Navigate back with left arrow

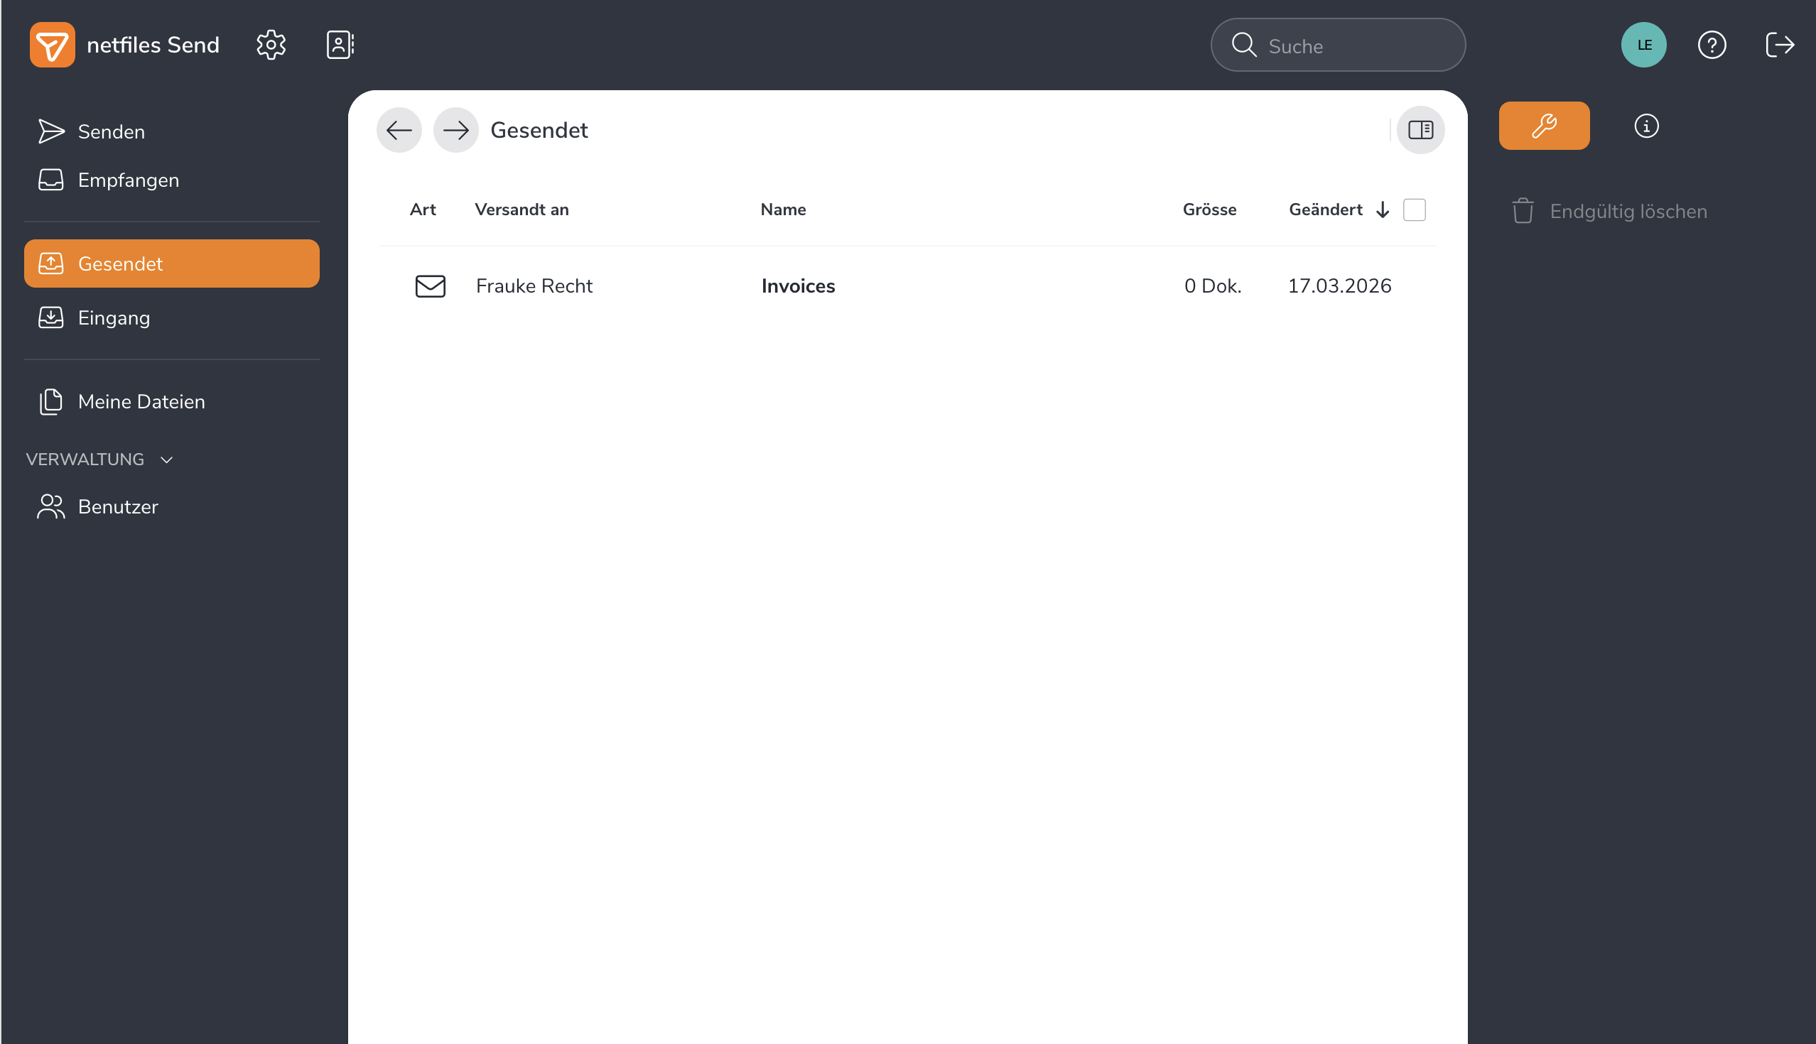point(399,130)
